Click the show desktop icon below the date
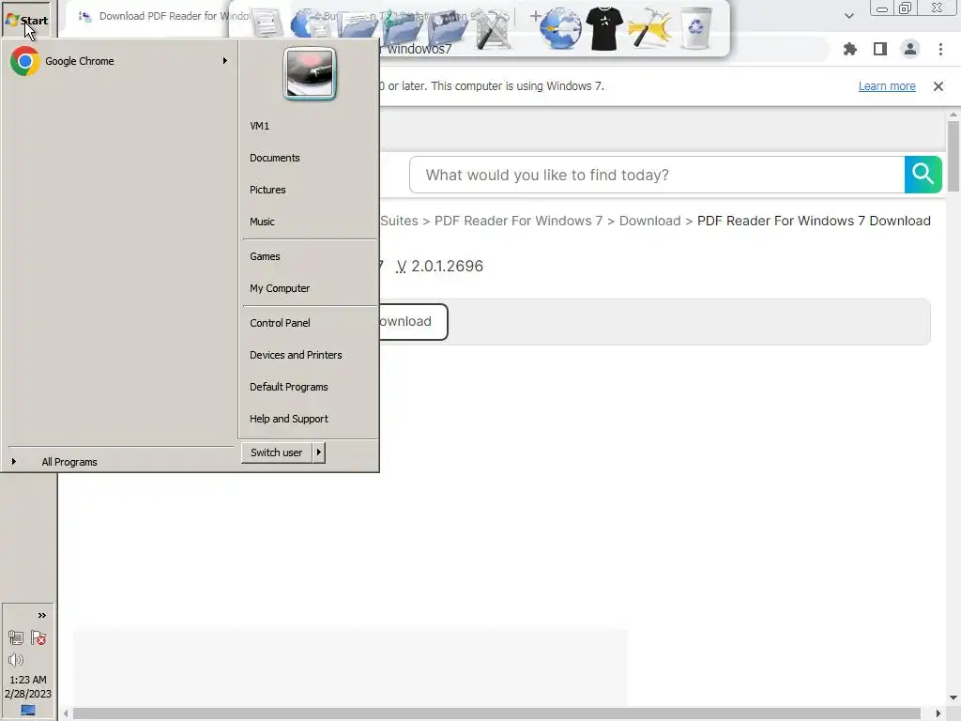 (x=28, y=710)
